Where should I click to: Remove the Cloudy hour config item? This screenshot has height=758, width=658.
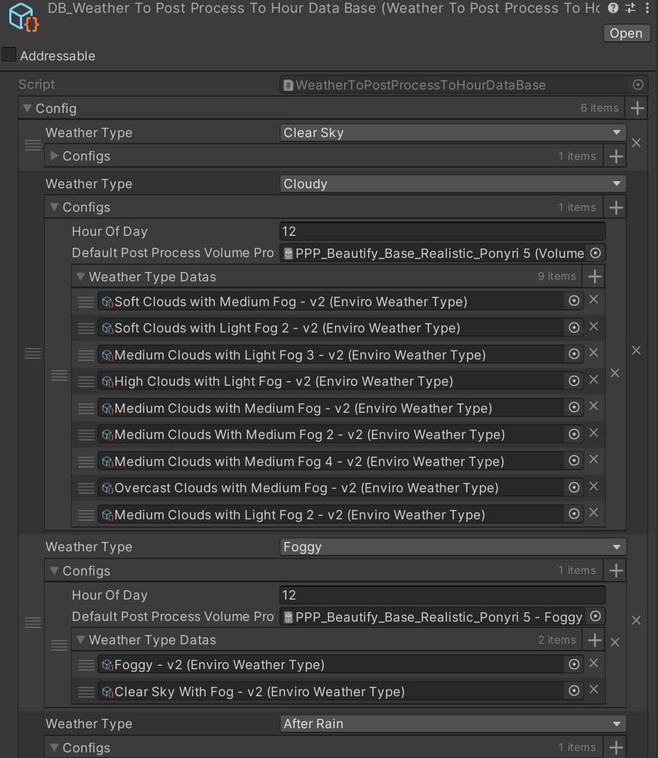[615, 373]
